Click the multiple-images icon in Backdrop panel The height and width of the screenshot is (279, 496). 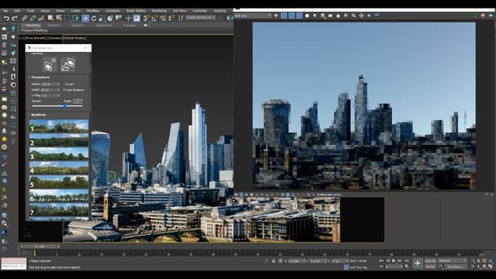68,64
